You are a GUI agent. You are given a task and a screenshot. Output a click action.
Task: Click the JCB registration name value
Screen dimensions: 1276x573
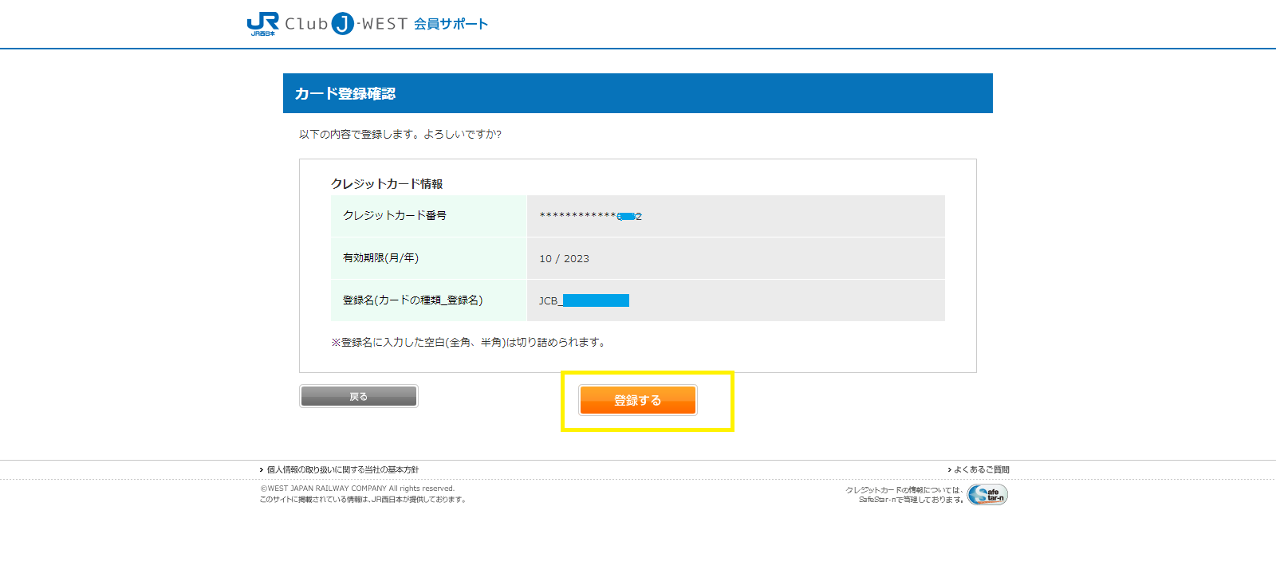tap(583, 300)
